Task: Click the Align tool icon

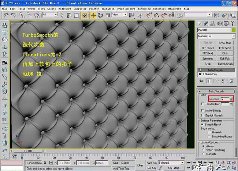Action: tap(224, 15)
